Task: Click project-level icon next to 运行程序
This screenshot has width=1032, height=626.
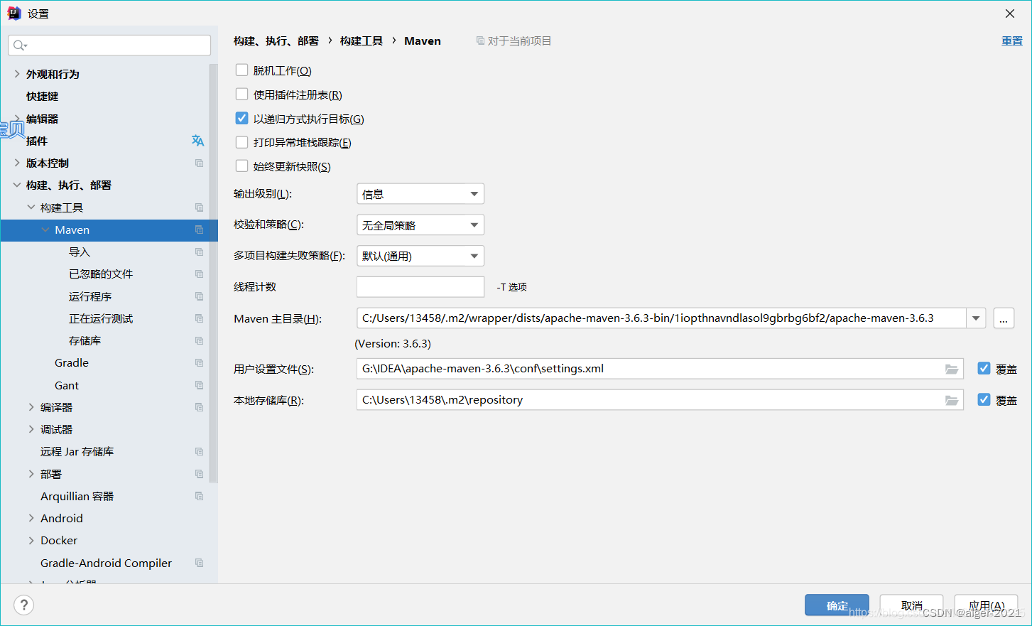Action: pos(200,296)
